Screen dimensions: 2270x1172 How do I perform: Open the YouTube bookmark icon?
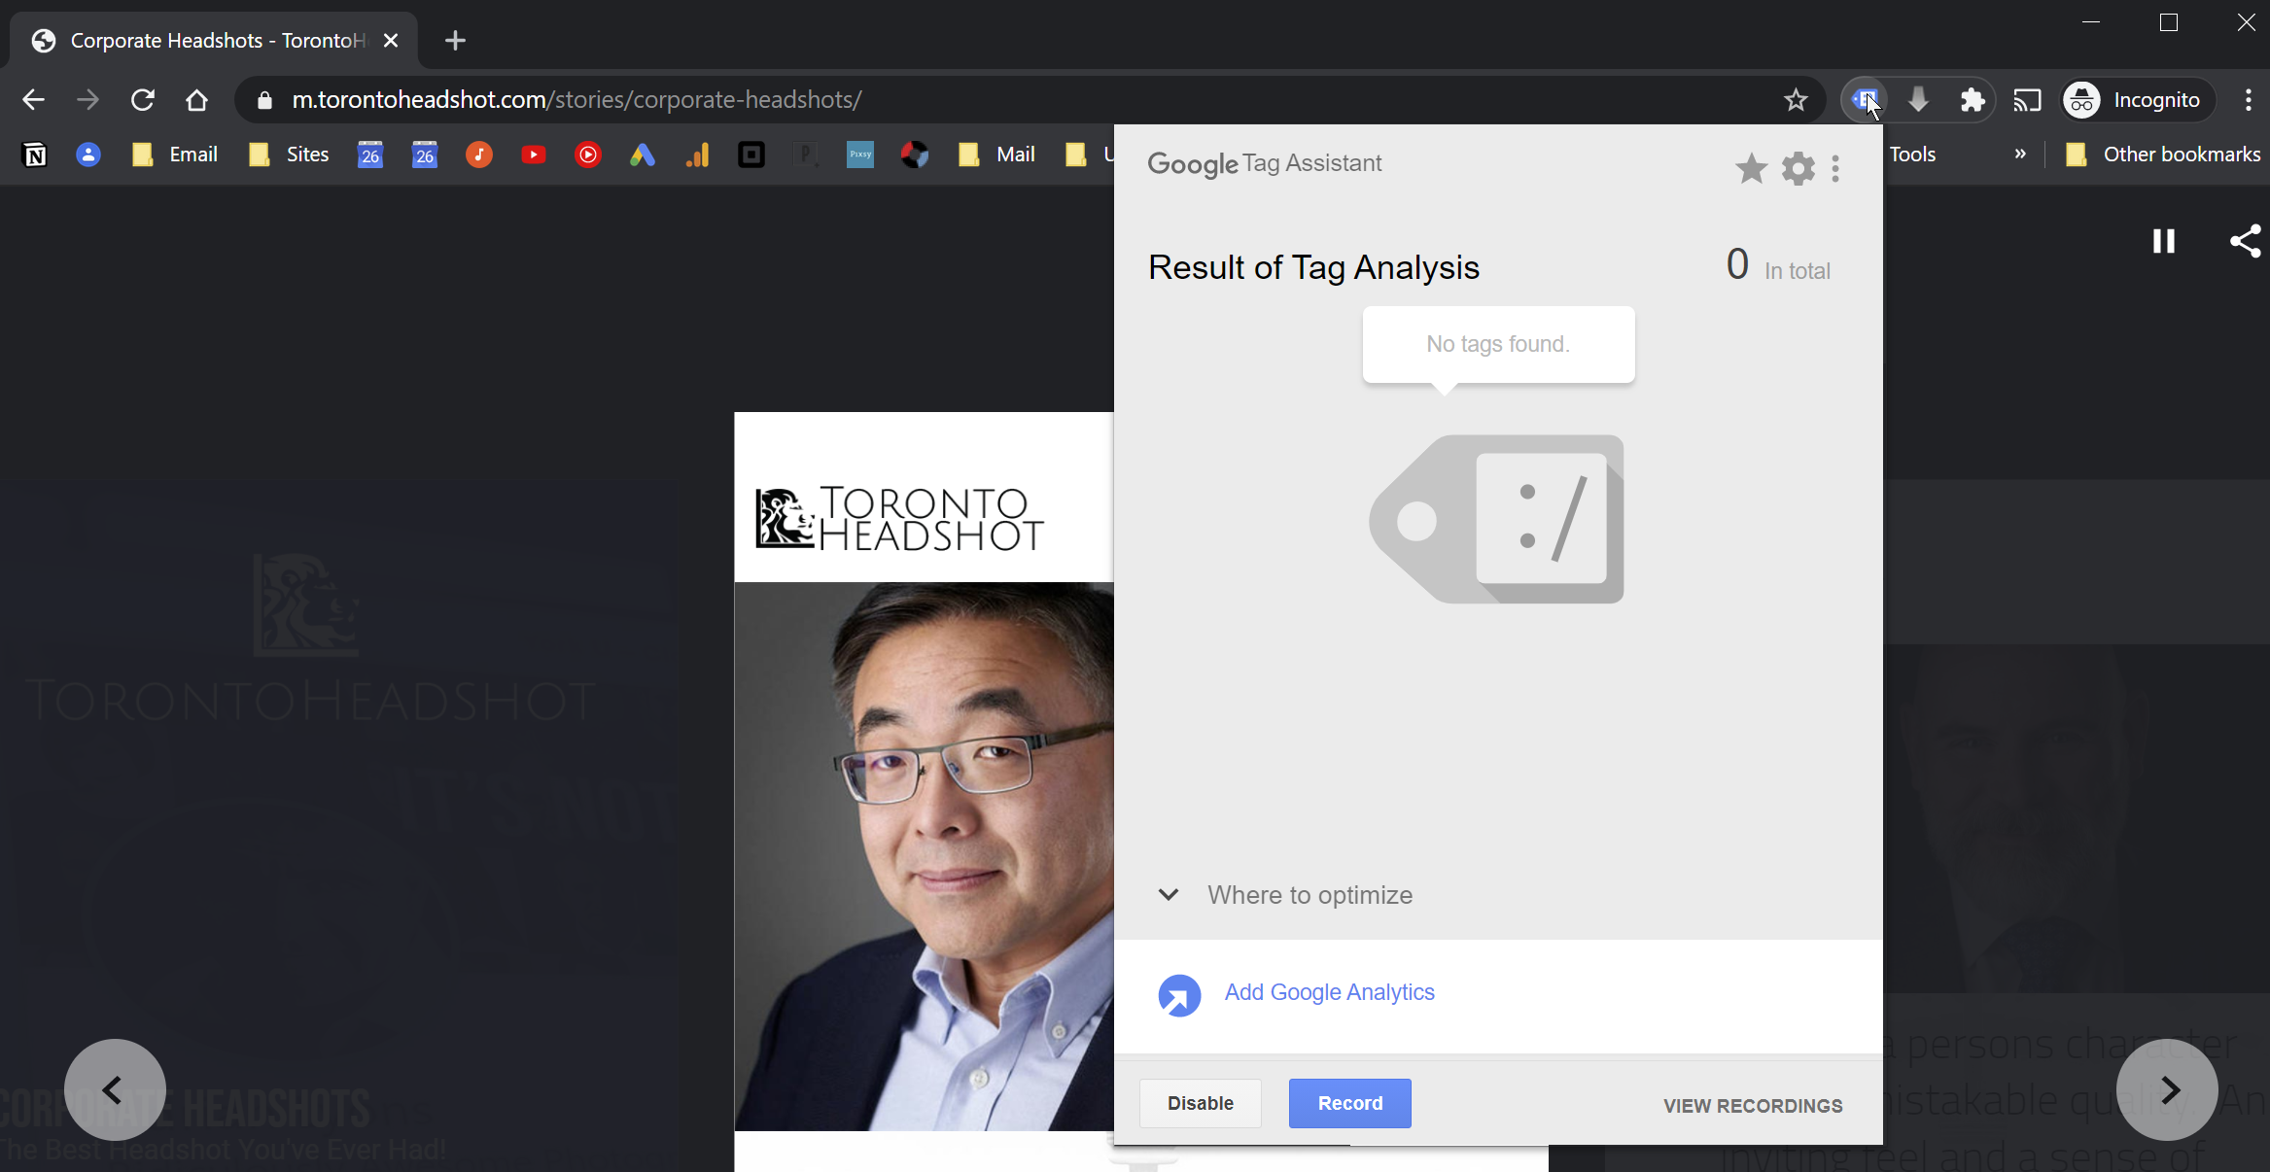pyautogui.click(x=534, y=154)
